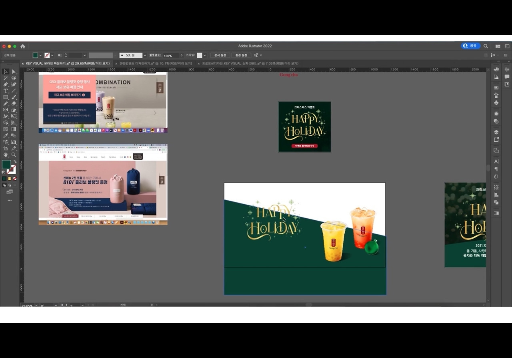This screenshot has height=358, width=512.
Task: Open 문서 설정 document setup
Action: pos(220,55)
